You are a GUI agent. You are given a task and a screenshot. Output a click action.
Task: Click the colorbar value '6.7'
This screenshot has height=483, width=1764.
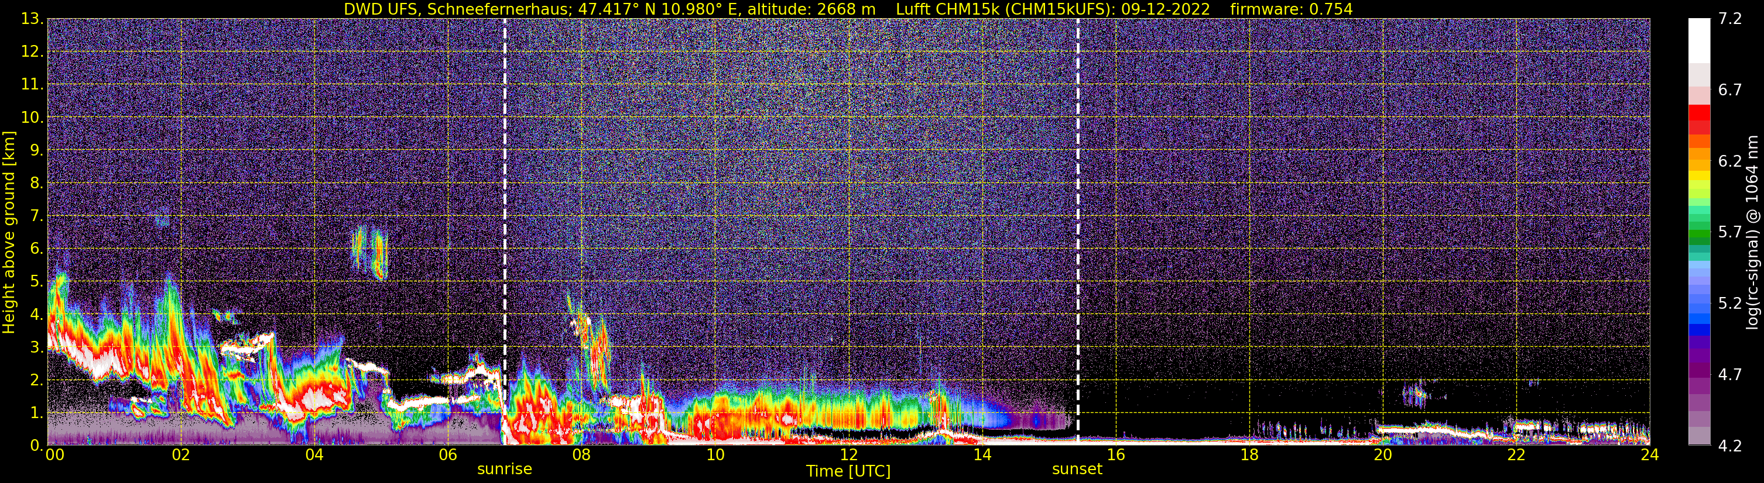point(1730,90)
